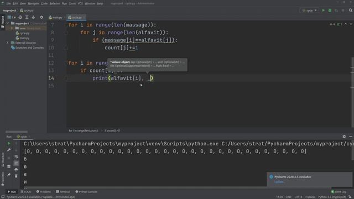Click Update link in PyCharm notification

(279, 182)
